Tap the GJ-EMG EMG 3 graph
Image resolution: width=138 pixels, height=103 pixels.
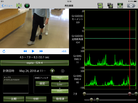pyautogui.click(x=110, y=59)
